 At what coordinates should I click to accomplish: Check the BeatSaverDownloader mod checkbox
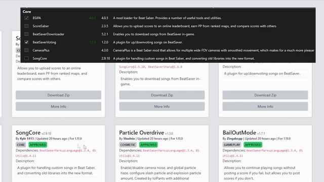pos(26,34)
